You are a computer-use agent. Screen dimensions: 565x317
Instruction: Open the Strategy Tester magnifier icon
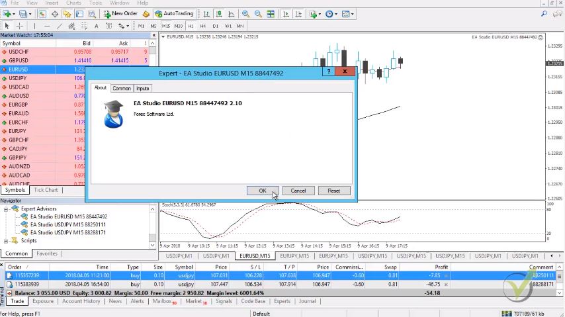(x=92, y=14)
